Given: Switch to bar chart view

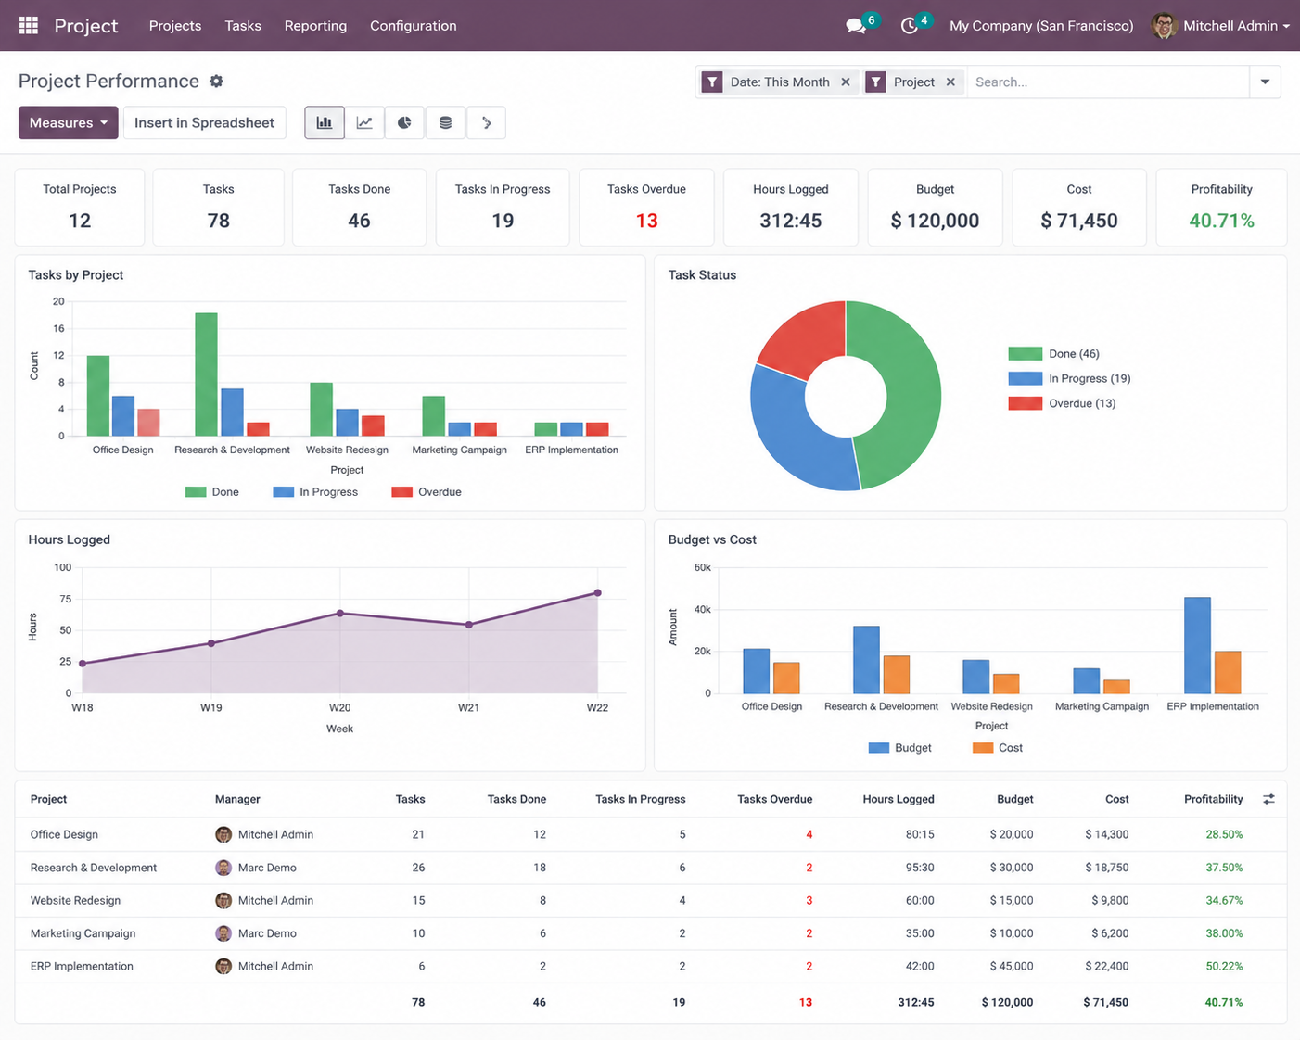Looking at the screenshot, I should coord(325,122).
